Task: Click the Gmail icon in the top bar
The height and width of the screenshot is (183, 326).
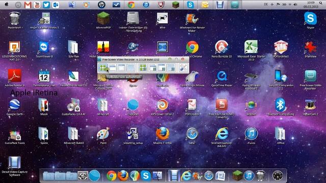Action: click(x=28, y=5)
